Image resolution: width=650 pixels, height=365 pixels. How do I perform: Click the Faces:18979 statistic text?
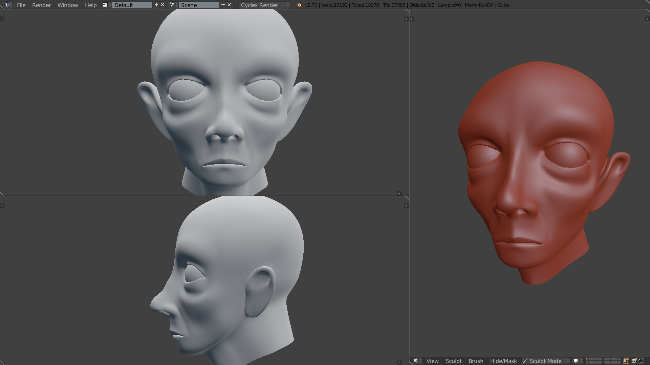(x=365, y=5)
